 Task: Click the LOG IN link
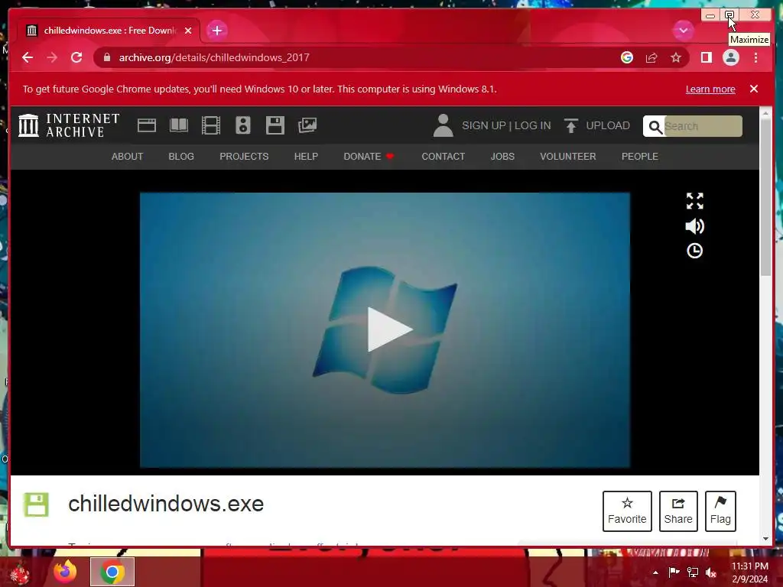(532, 125)
